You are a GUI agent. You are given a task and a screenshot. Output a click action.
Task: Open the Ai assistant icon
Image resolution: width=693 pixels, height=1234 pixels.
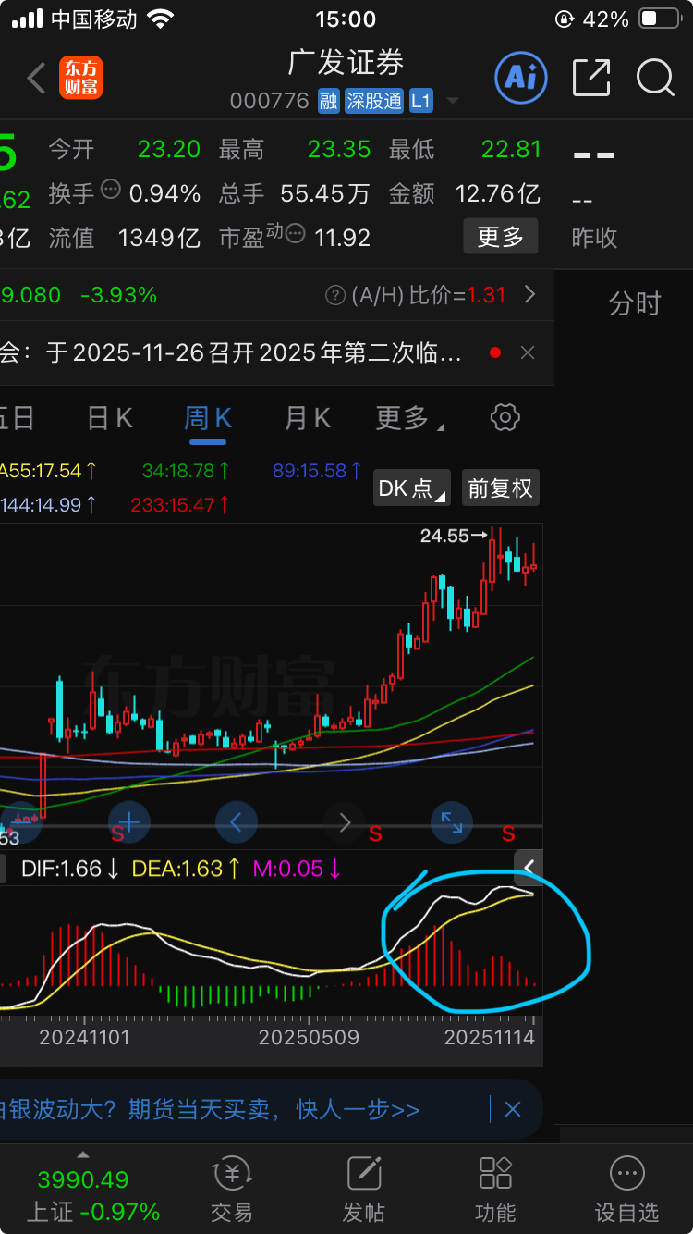tap(521, 77)
